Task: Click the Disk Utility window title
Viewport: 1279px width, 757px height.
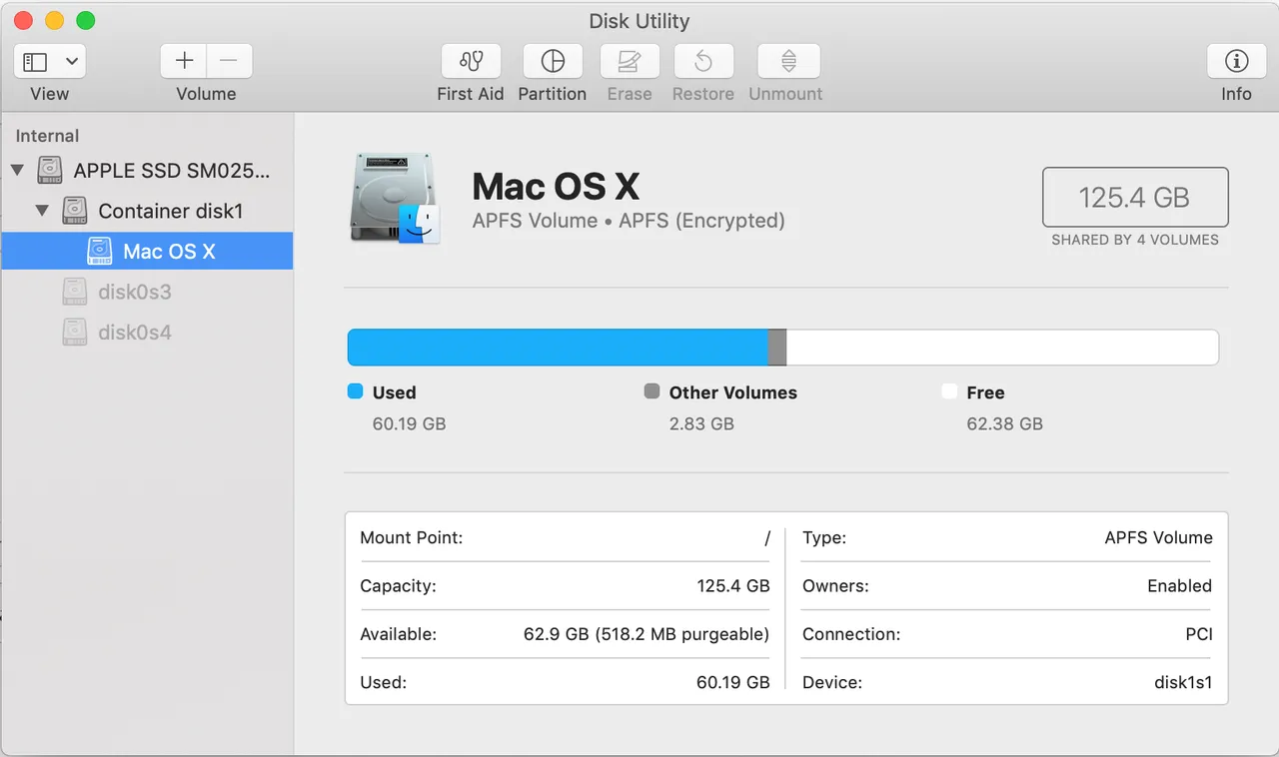Action: click(x=639, y=20)
